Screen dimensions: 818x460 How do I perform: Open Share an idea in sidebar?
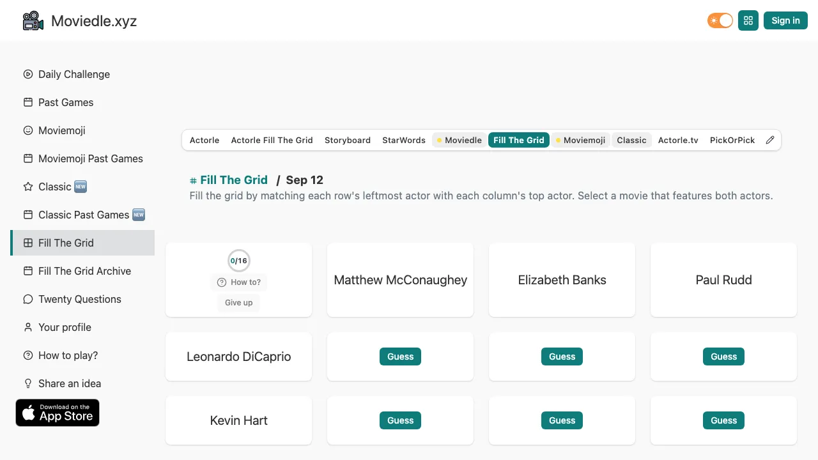pos(82,383)
